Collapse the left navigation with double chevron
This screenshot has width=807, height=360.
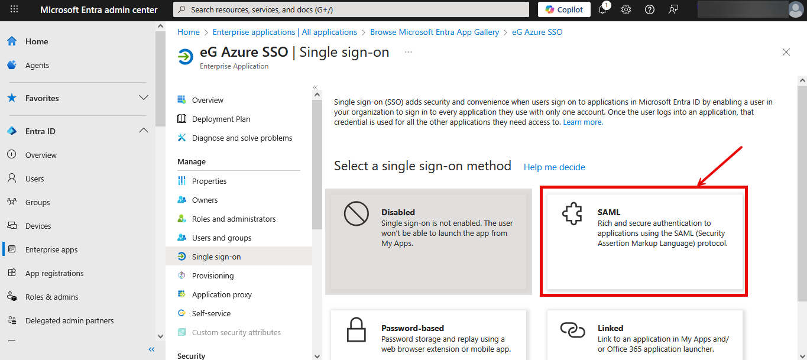(x=151, y=349)
